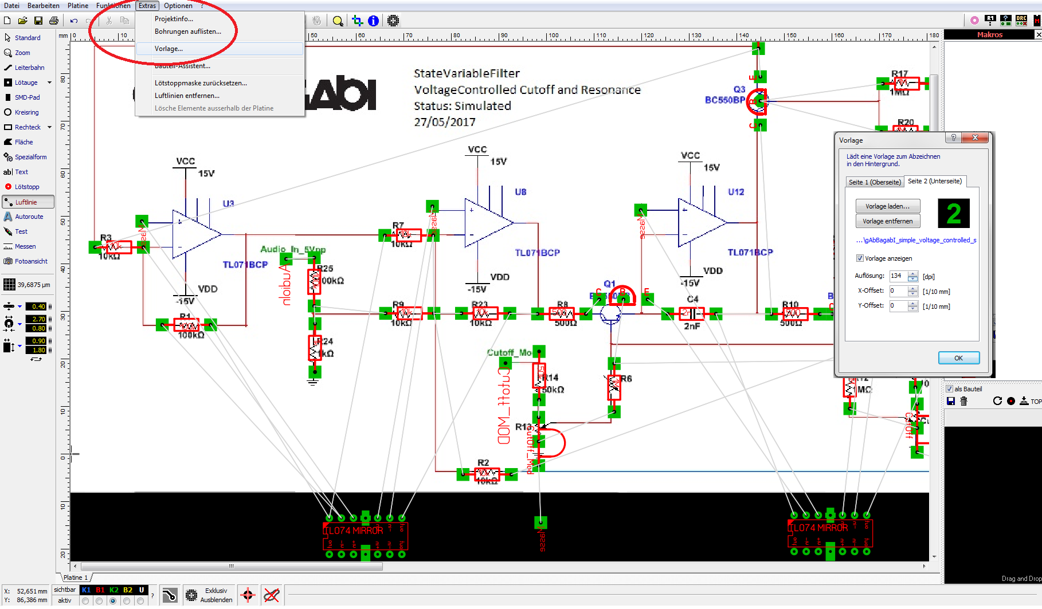Switch to Seite 1 (Oberseite) tab
Screen dimensions: 1042x609
pyautogui.click(x=875, y=182)
